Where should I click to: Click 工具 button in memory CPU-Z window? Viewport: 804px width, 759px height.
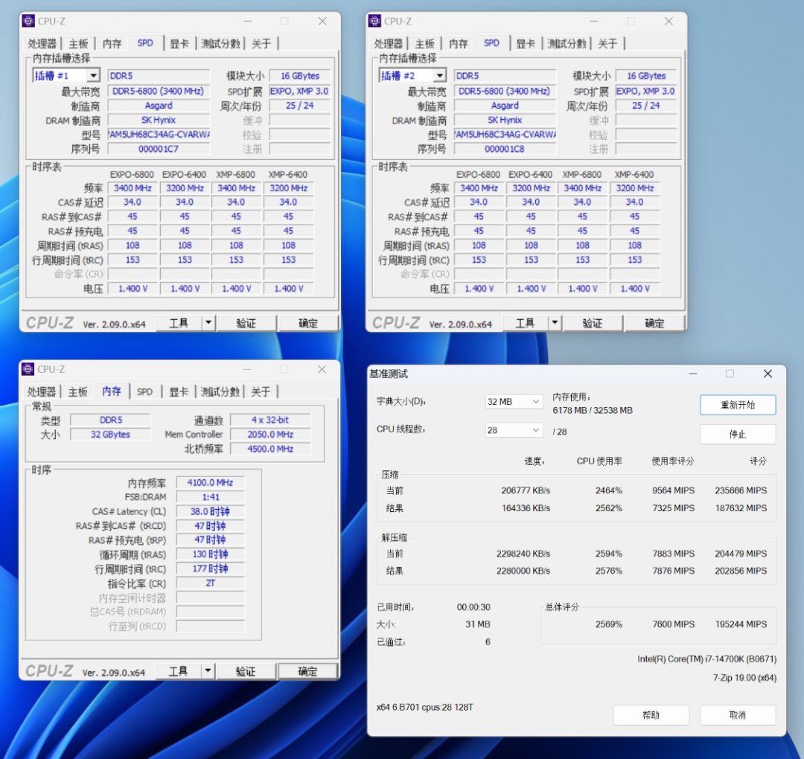(x=179, y=671)
